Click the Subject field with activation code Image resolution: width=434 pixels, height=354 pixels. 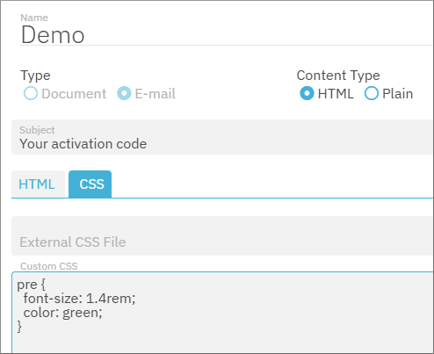tap(222, 137)
